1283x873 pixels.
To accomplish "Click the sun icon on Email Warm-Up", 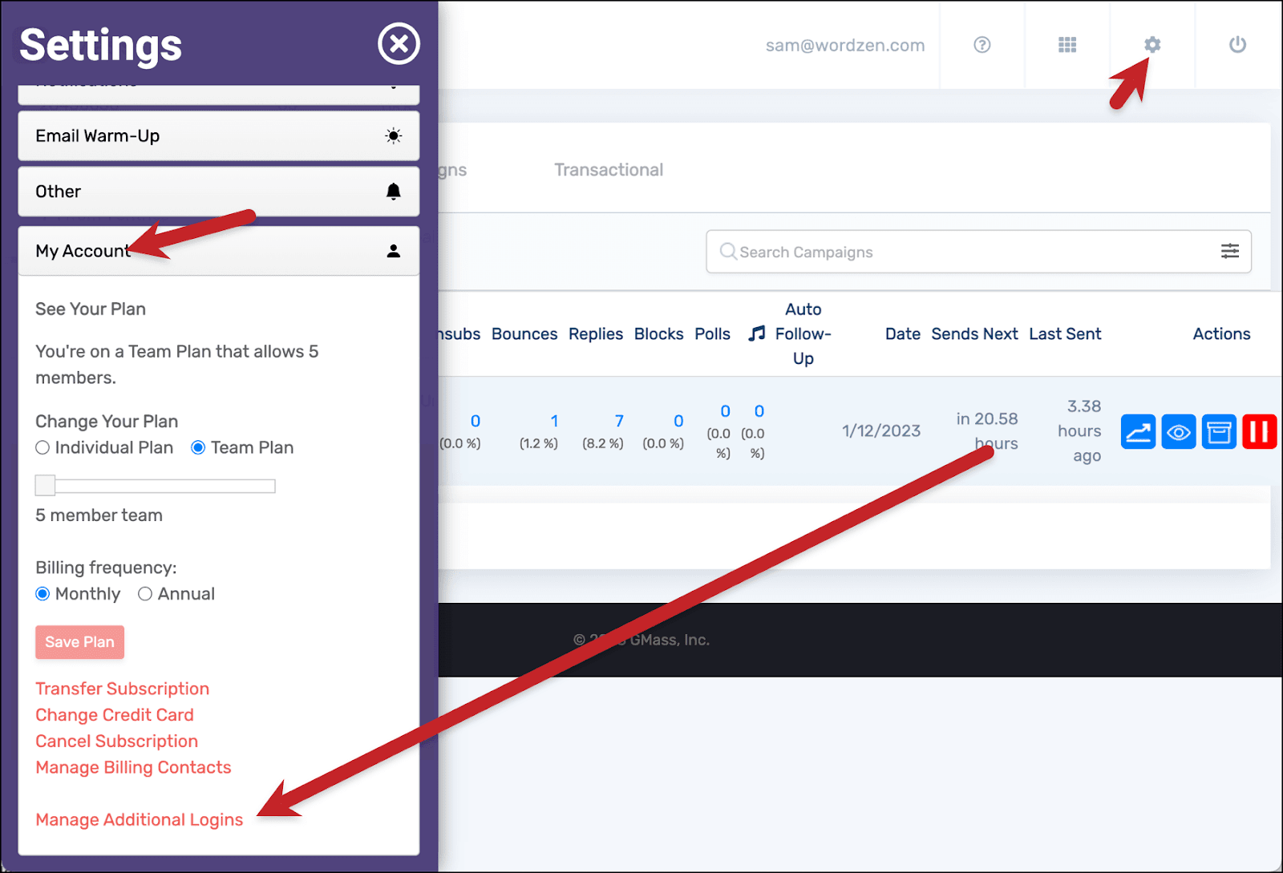I will [x=393, y=135].
